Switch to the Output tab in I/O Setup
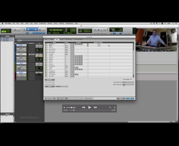The width and height of the screenshot is (179, 146). (x=51, y=39)
